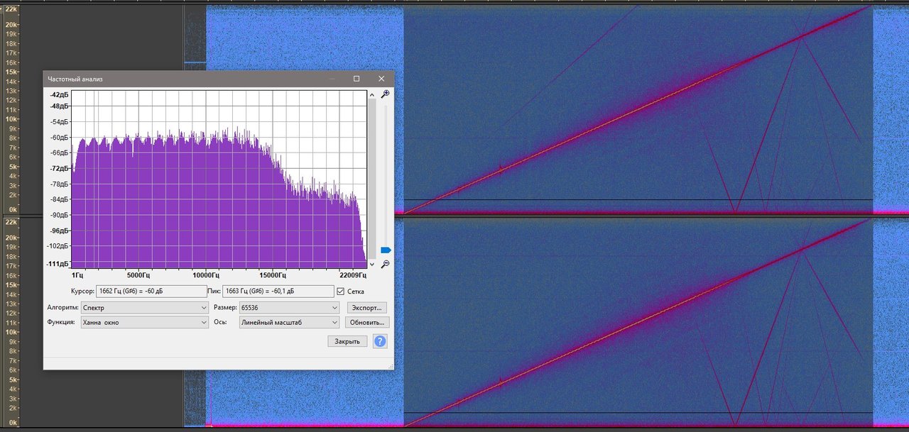Viewport: 909px width, 432px height.
Task: Click the Пик peak readout field
Action: tap(278, 291)
